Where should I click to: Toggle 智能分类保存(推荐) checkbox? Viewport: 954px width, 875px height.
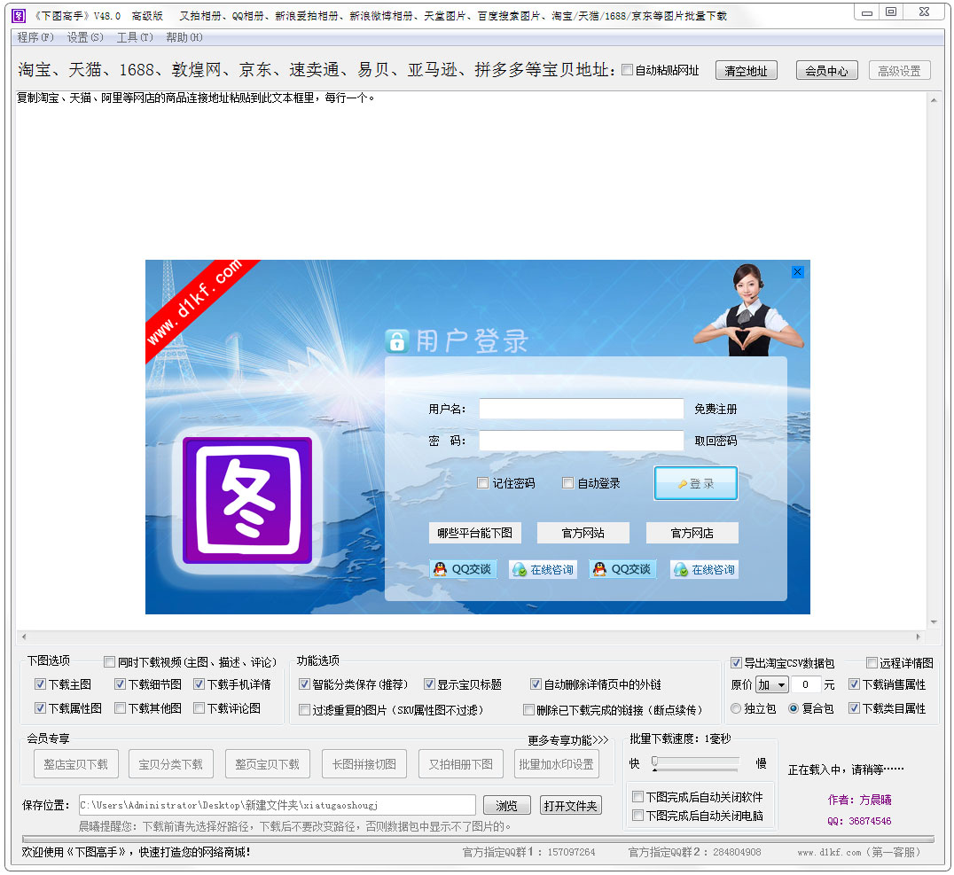click(x=305, y=684)
